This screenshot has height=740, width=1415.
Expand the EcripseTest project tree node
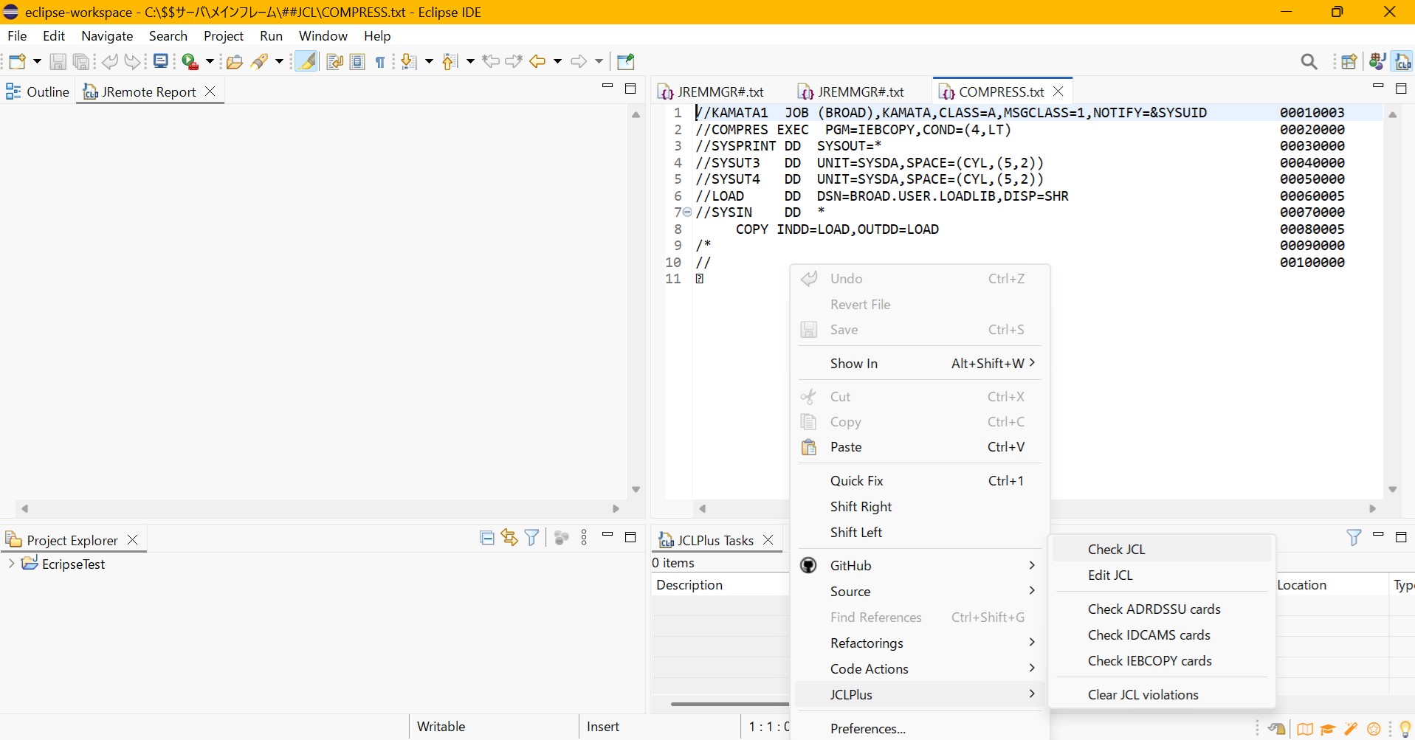pyautogui.click(x=11, y=564)
